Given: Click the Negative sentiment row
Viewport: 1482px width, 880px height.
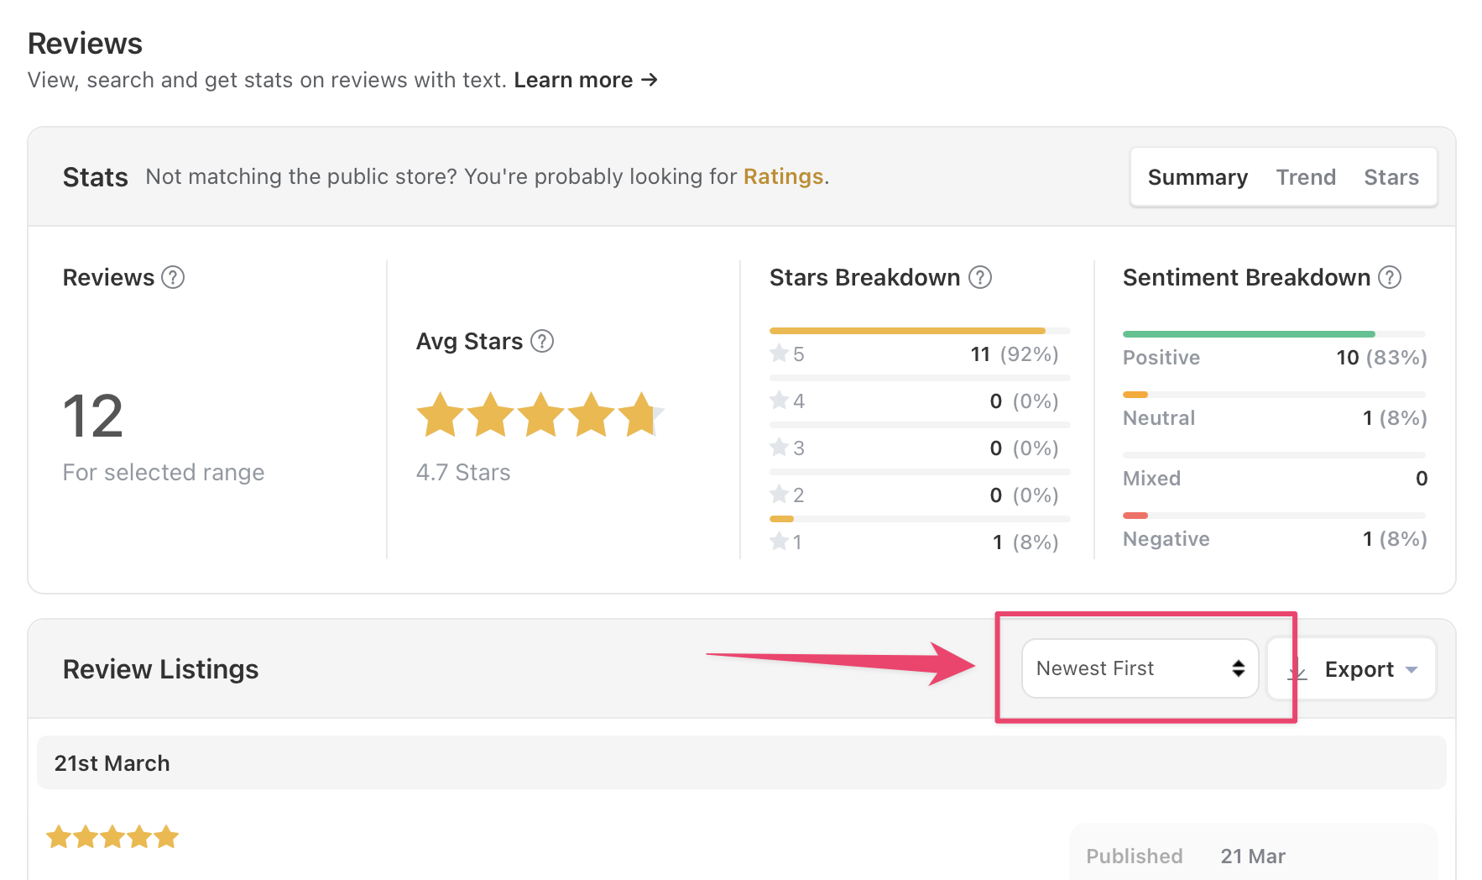Looking at the screenshot, I should [1274, 539].
